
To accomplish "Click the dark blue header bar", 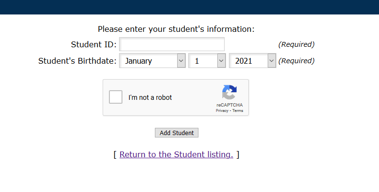I will [190, 7].
